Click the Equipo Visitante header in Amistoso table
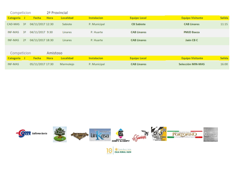This screenshot has width=241, height=170. click(192, 58)
